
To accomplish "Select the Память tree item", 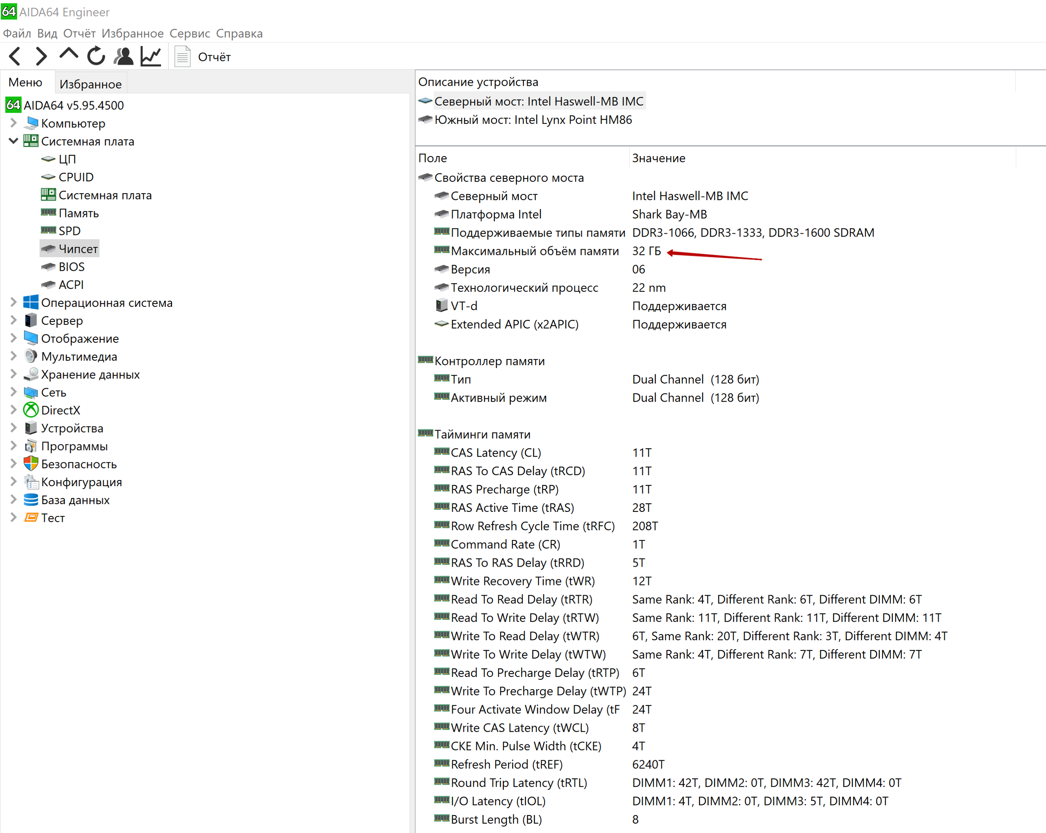I will [x=78, y=213].
